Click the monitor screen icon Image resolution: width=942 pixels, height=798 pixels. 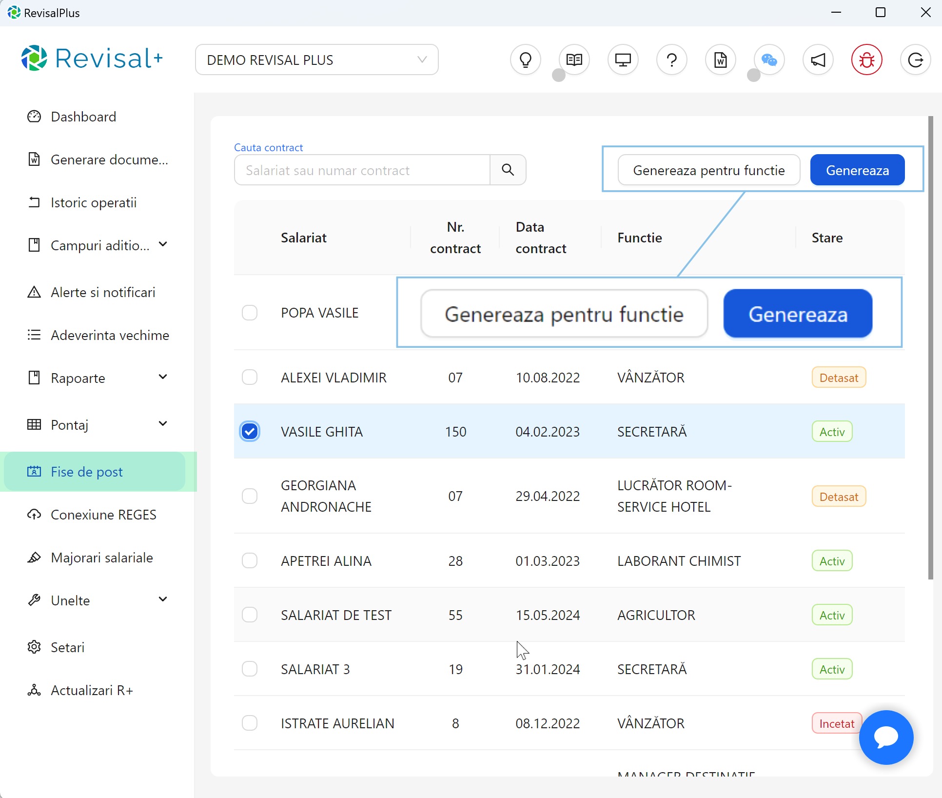(x=623, y=60)
